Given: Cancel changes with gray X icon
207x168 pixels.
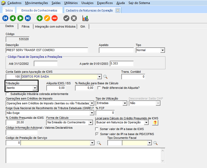Looking at the screenshot, I should click(x=74, y=18).
